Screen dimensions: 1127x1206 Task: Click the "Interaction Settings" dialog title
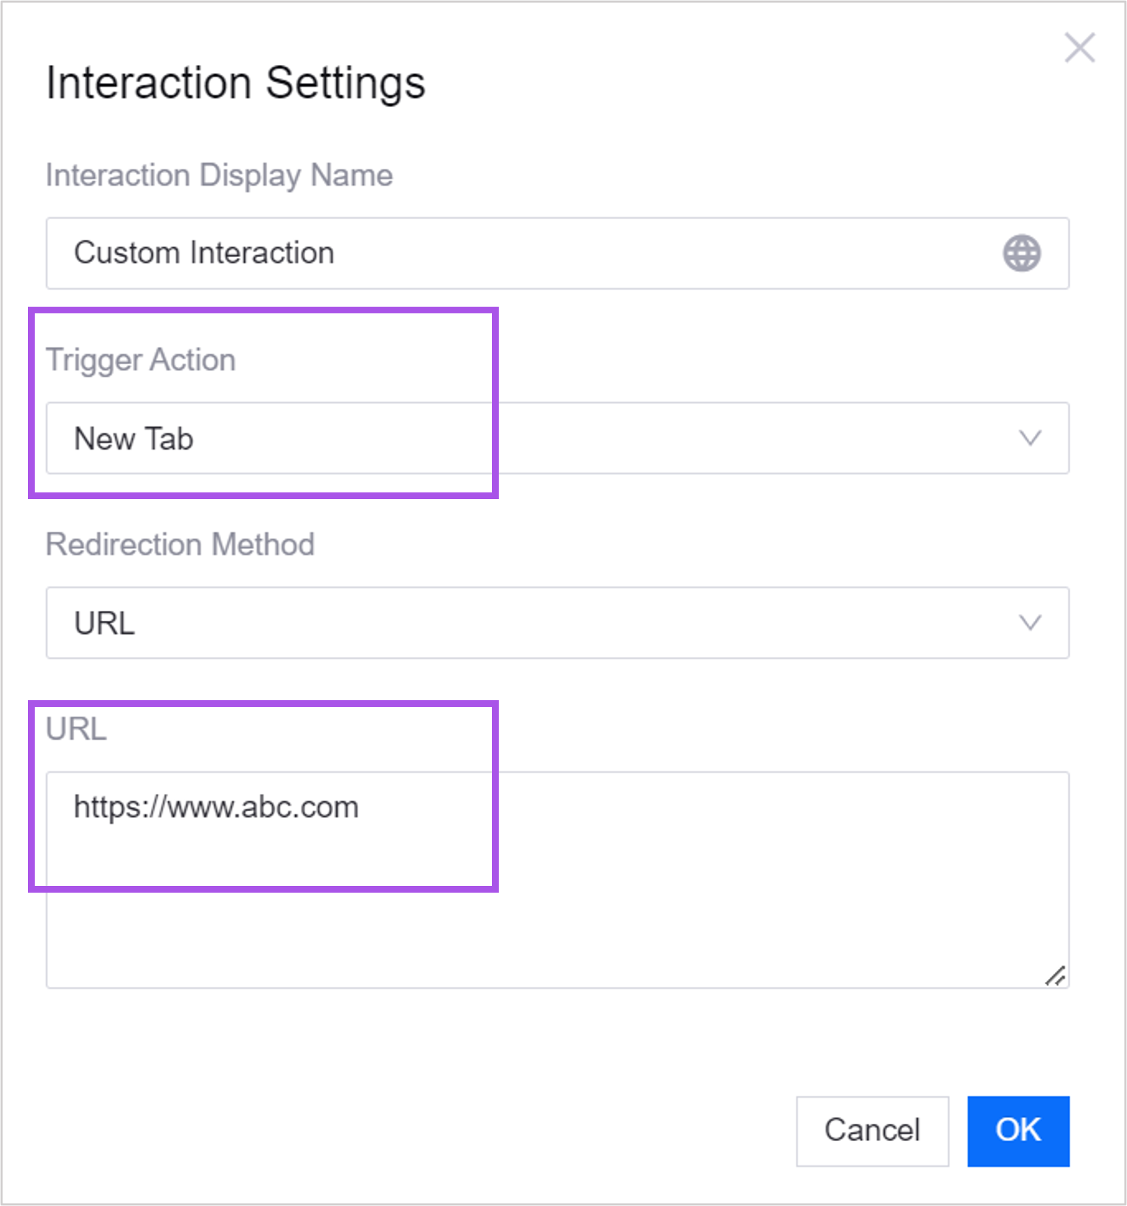click(x=235, y=84)
